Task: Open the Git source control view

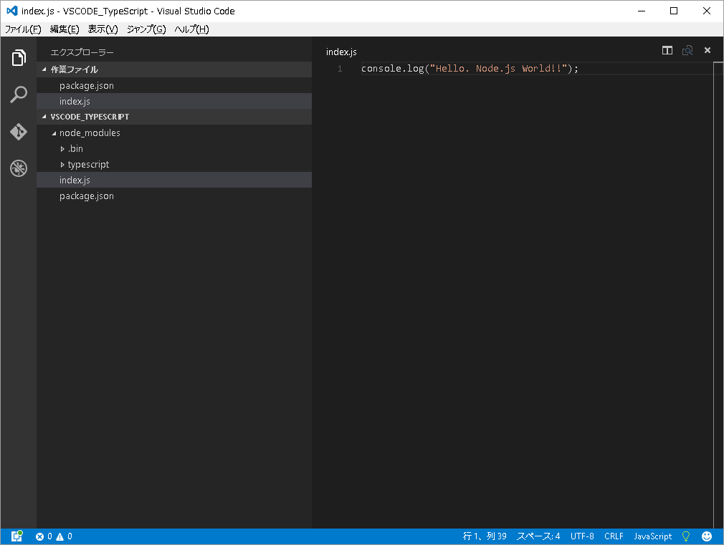Action: (19, 132)
